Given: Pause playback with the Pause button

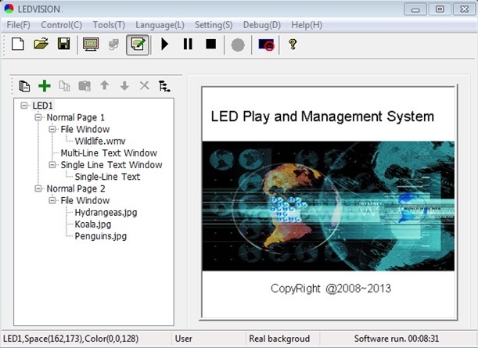Looking at the screenshot, I should click(x=188, y=45).
